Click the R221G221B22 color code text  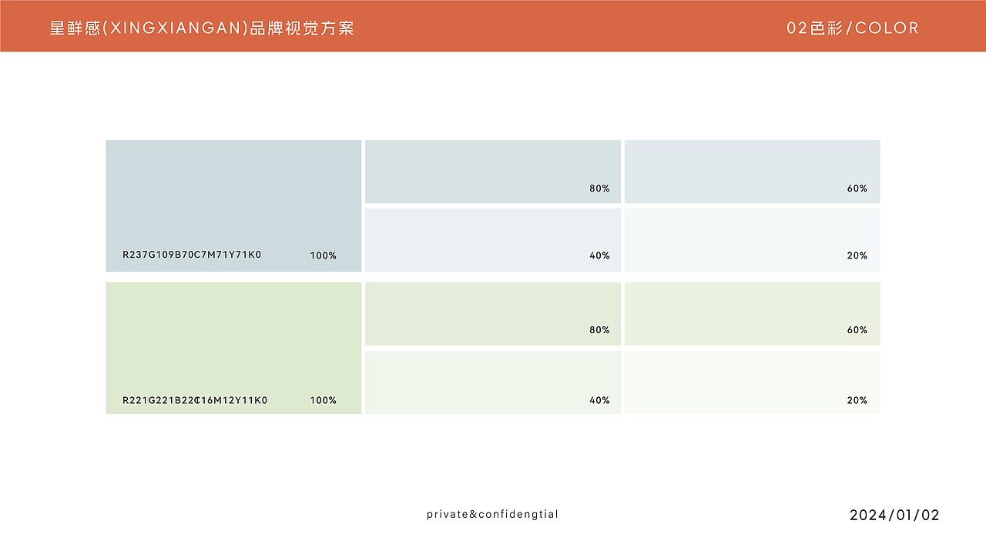pyautogui.click(x=195, y=400)
